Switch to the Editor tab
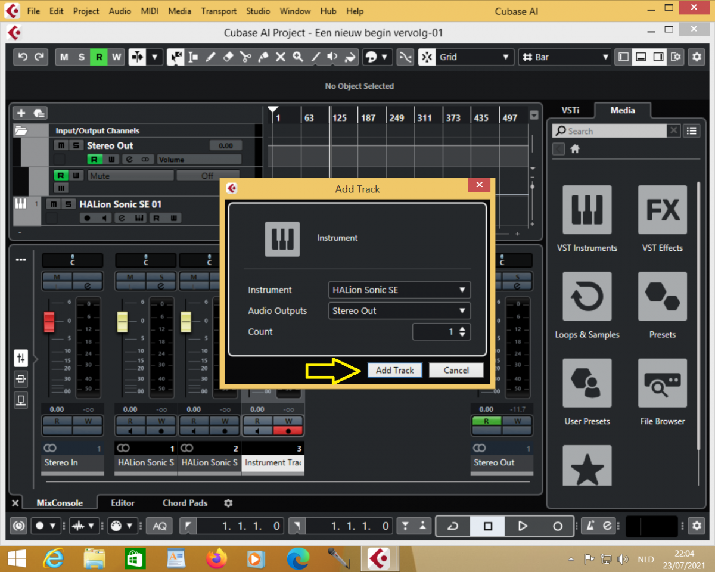The height and width of the screenshot is (572, 715). click(123, 503)
